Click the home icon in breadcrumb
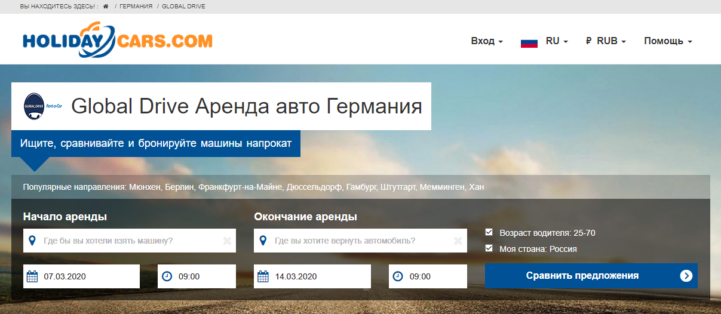This screenshot has height=314, width=721. 106,6
